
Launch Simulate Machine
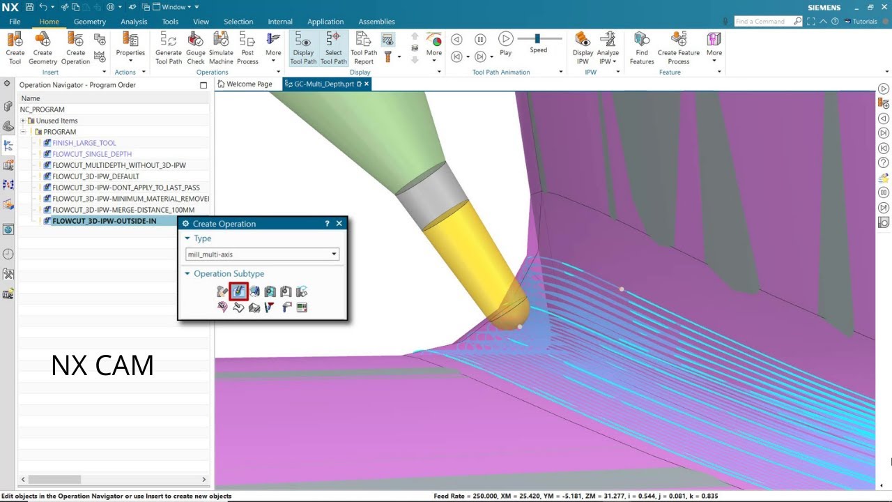pyautogui.click(x=221, y=48)
